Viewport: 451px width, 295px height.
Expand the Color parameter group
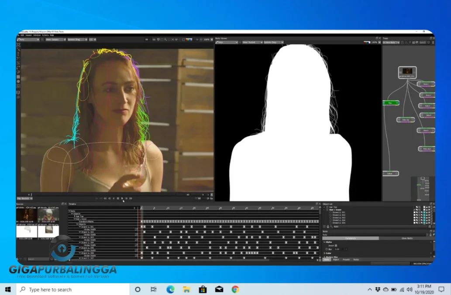(x=324, y=253)
